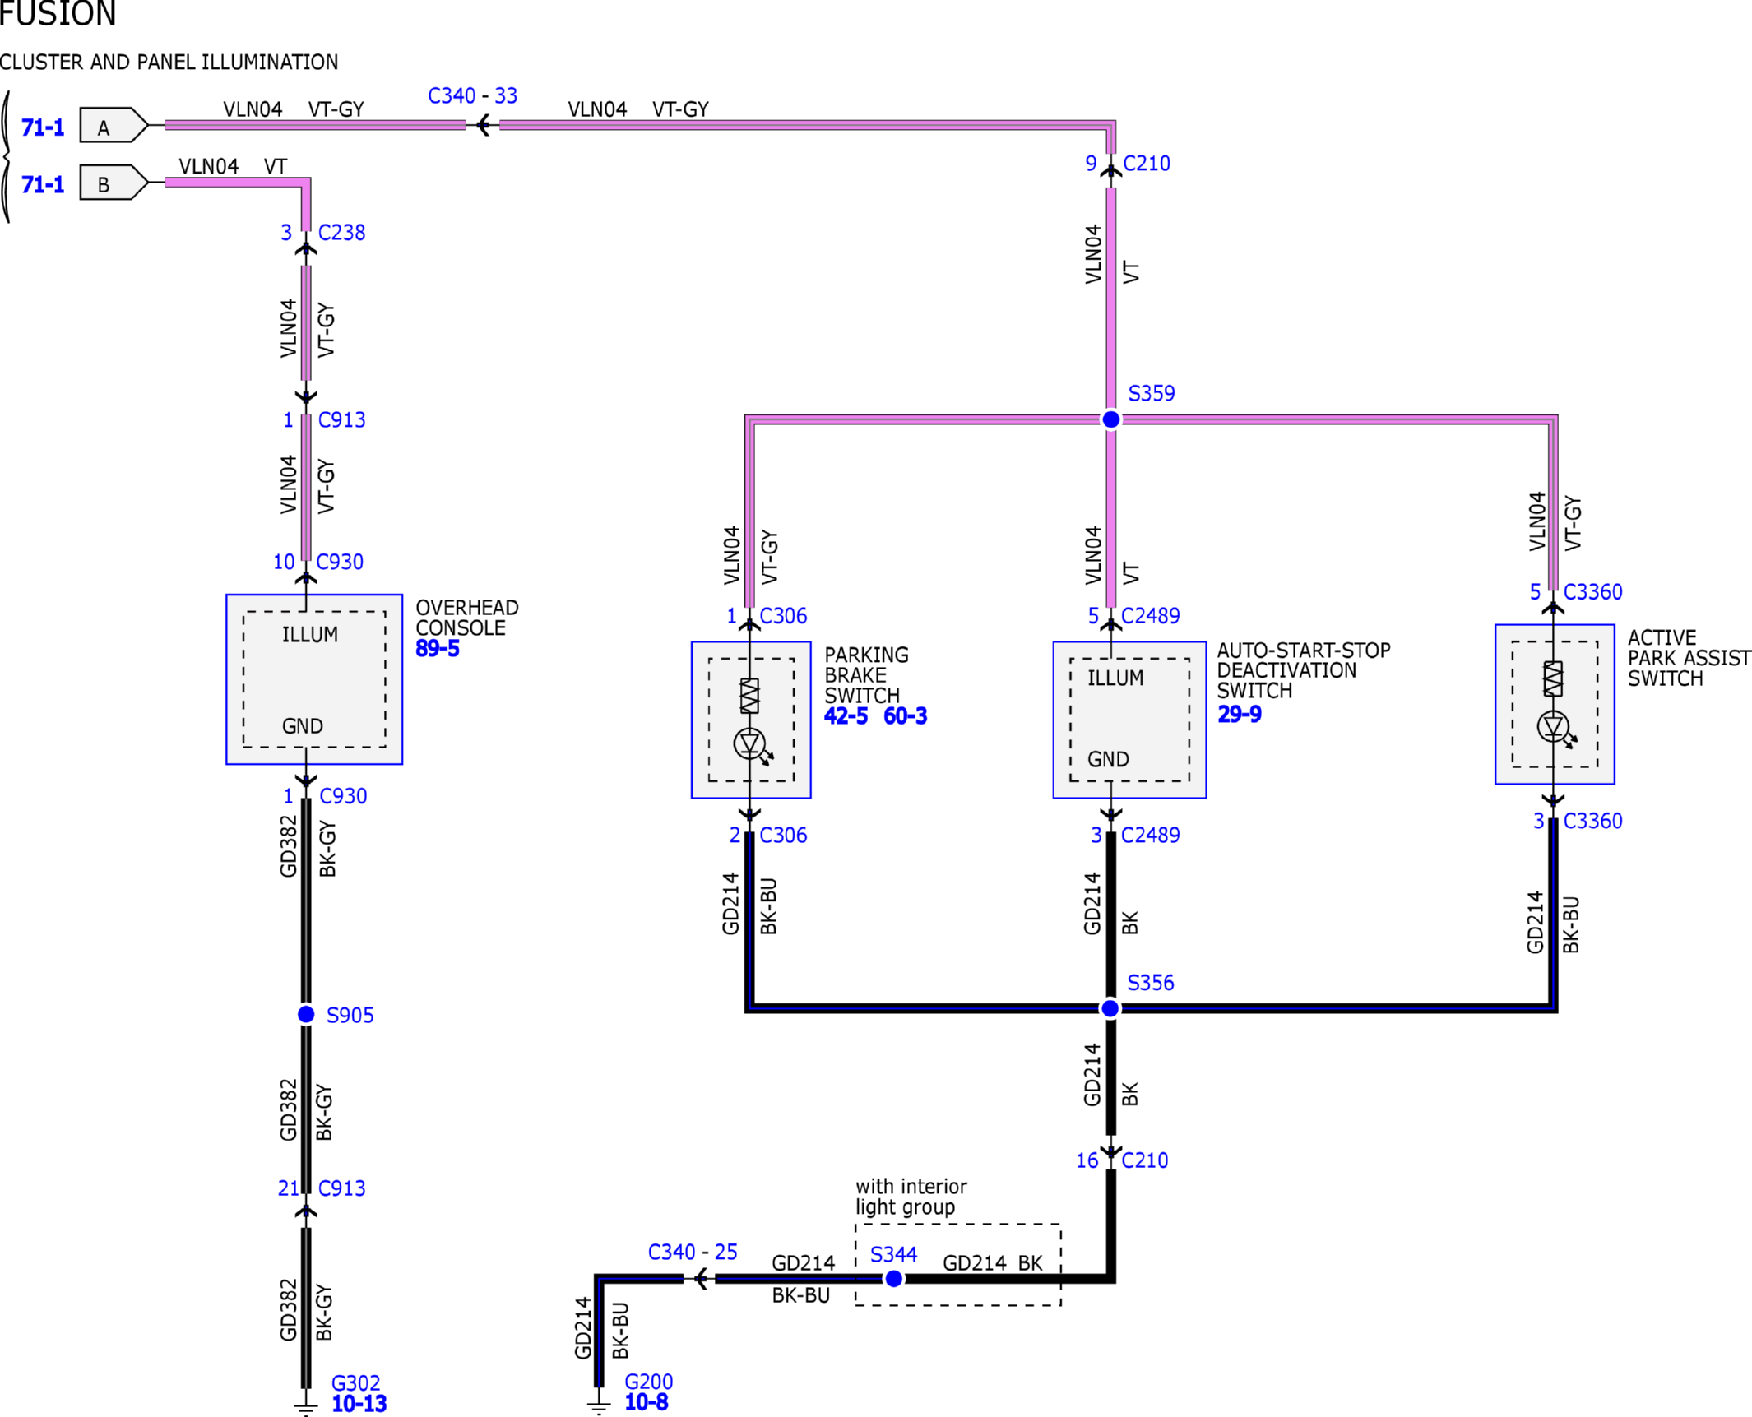
Task: Click GND inside the Auto-Start-Stop switch box
Action: [x=1108, y=759]
